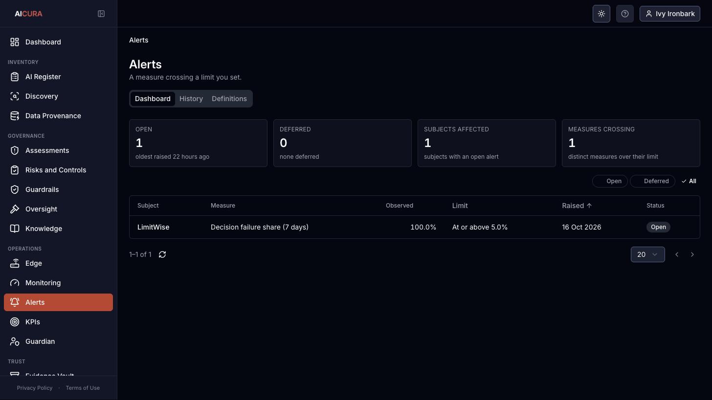Click the Measures Crossing summary card
The image size is (712, 400).
631,143
